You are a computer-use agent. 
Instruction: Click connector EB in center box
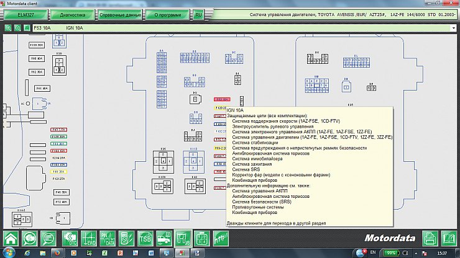point(195,58)
